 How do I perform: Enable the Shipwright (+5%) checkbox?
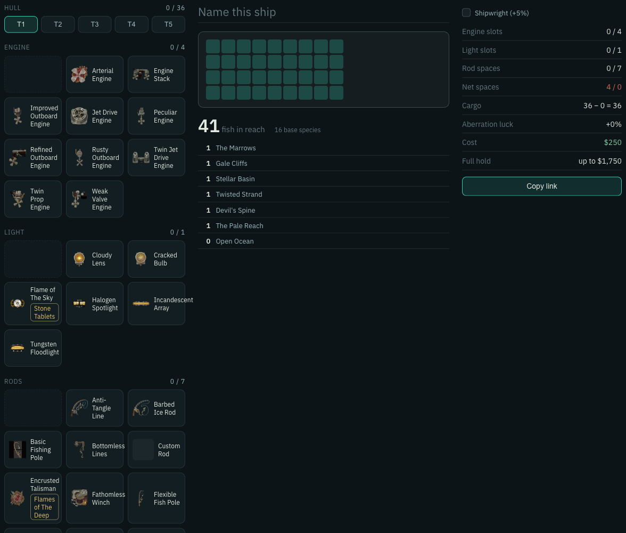pos(466,13)
